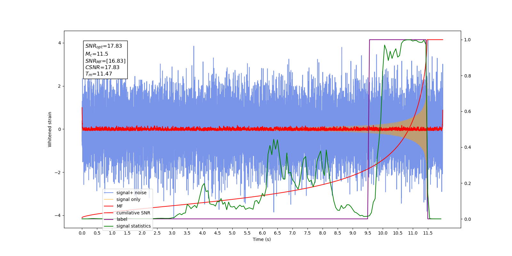Click the x-axis tick label 10.0
The width and height of the screenshot is (512, 256).
[383, 233]
